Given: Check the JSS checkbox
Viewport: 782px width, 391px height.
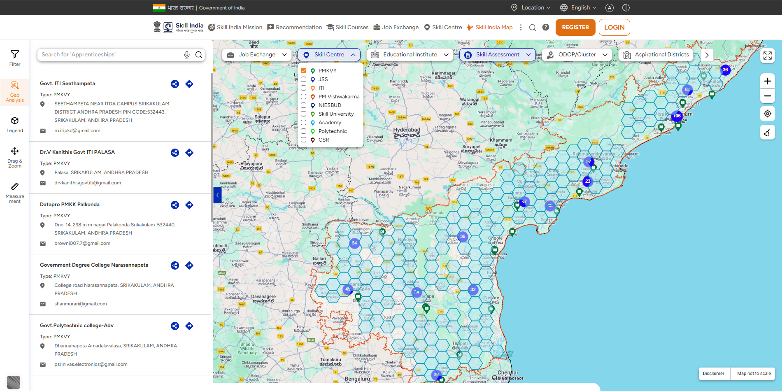Looking at the screenshot, I should [x=303, y=79].
